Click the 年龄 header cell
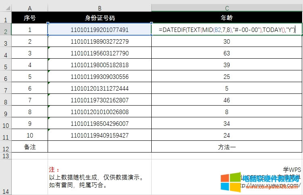303x195 pixels. coord(227,18)
